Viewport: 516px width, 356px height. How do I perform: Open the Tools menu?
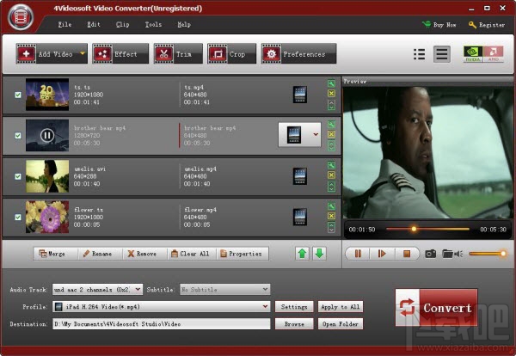click(153, 24)
